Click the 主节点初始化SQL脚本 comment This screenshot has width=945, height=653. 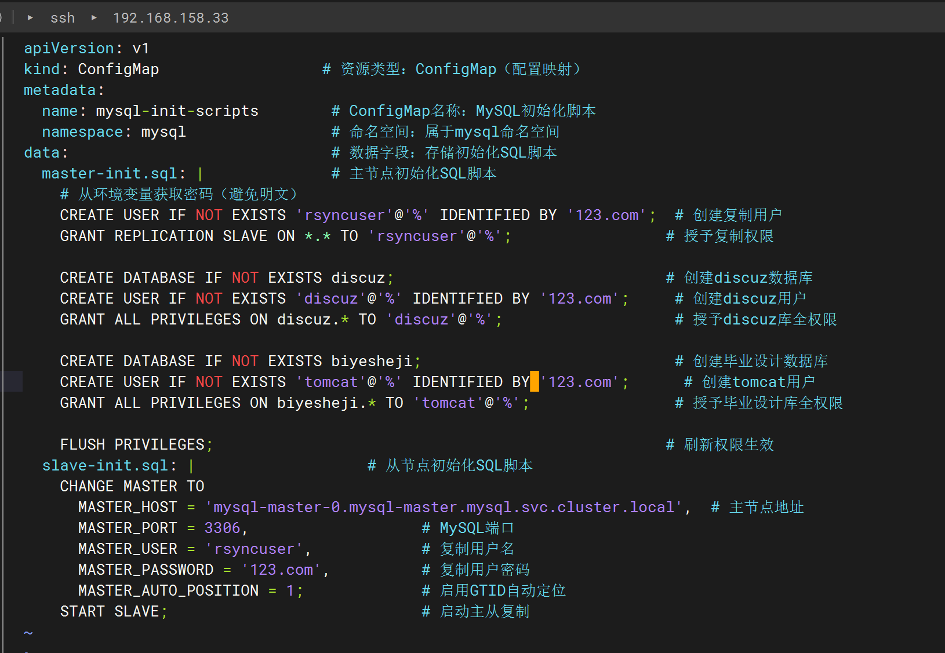(414, 173)
